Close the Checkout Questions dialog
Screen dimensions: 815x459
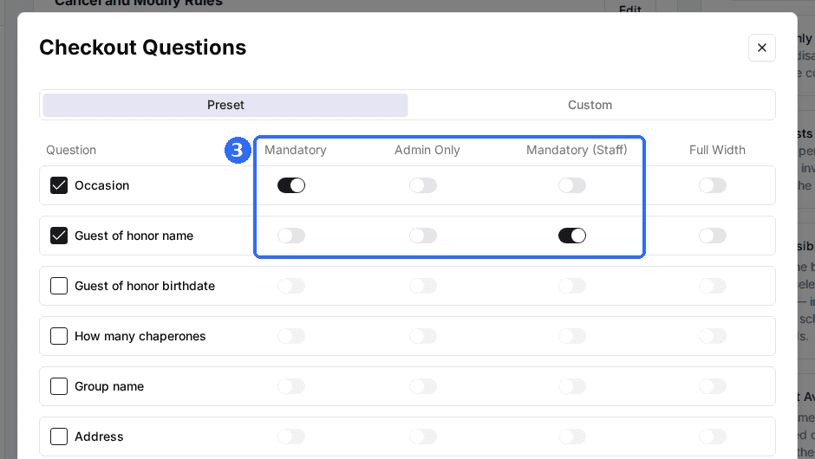pos(762,48)
